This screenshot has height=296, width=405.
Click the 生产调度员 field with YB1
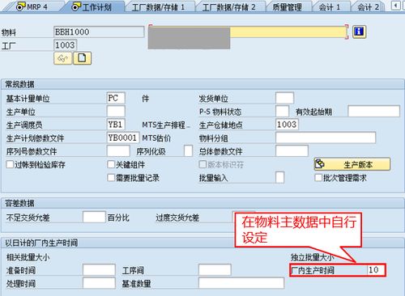point(116,125)
